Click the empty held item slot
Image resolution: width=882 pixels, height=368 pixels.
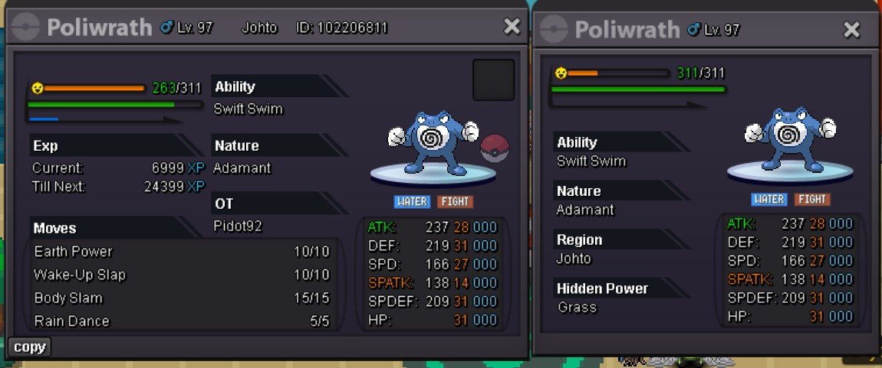[x=493, y=80]
